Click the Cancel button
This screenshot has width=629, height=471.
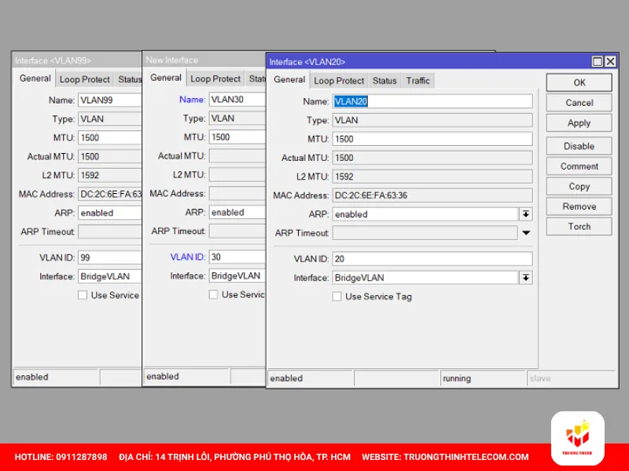pos(579,103)
